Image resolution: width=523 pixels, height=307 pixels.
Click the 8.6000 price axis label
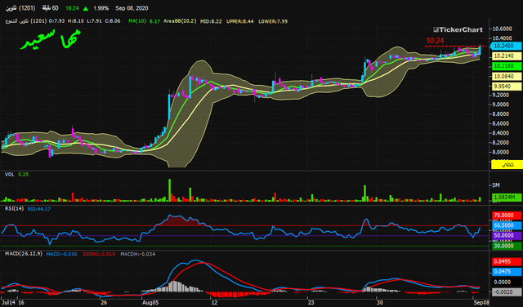pos(502,123)
